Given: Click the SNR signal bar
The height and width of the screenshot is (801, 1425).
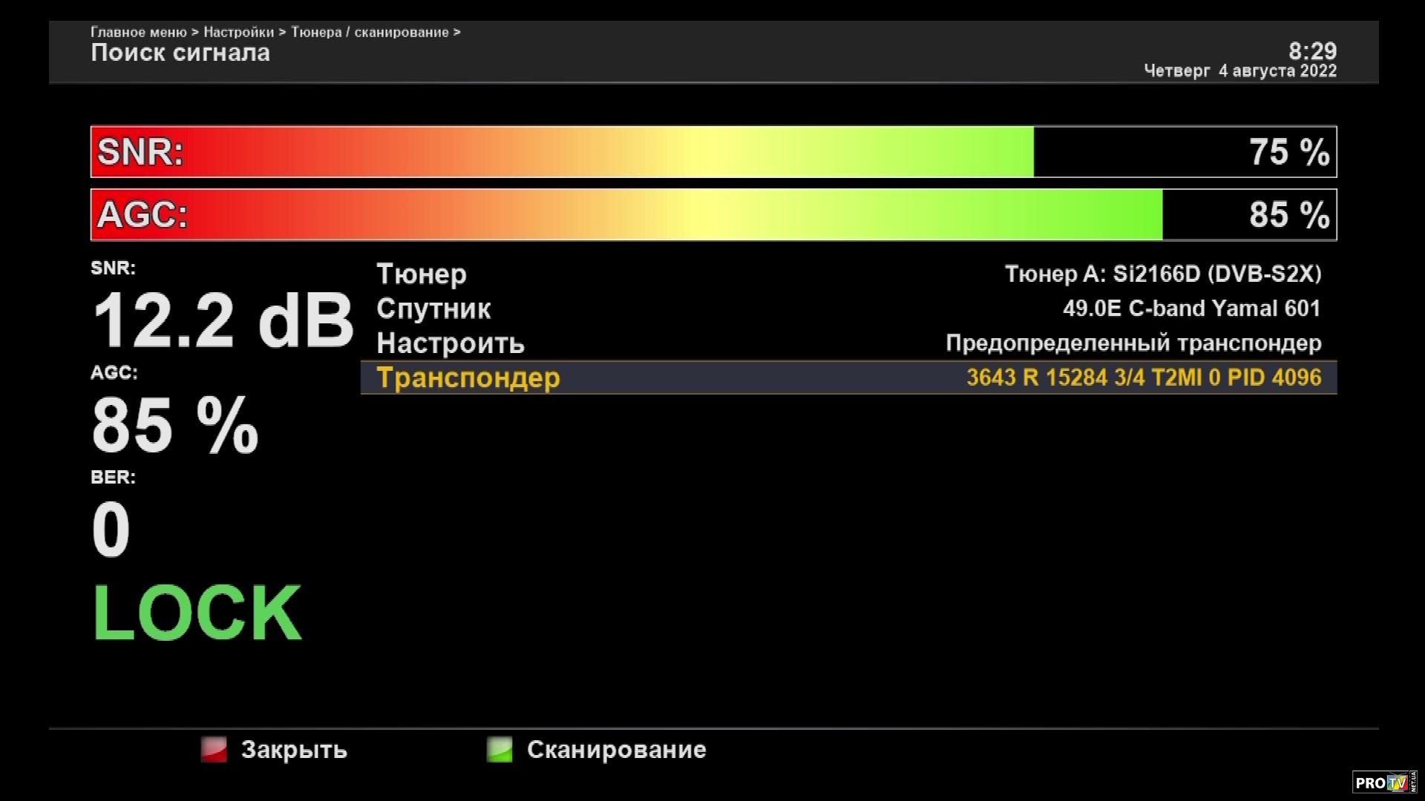Looking at the screenshot, I should (x=712, y=152).
